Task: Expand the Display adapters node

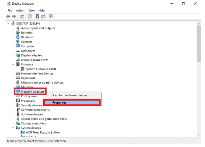Action: 13,55
